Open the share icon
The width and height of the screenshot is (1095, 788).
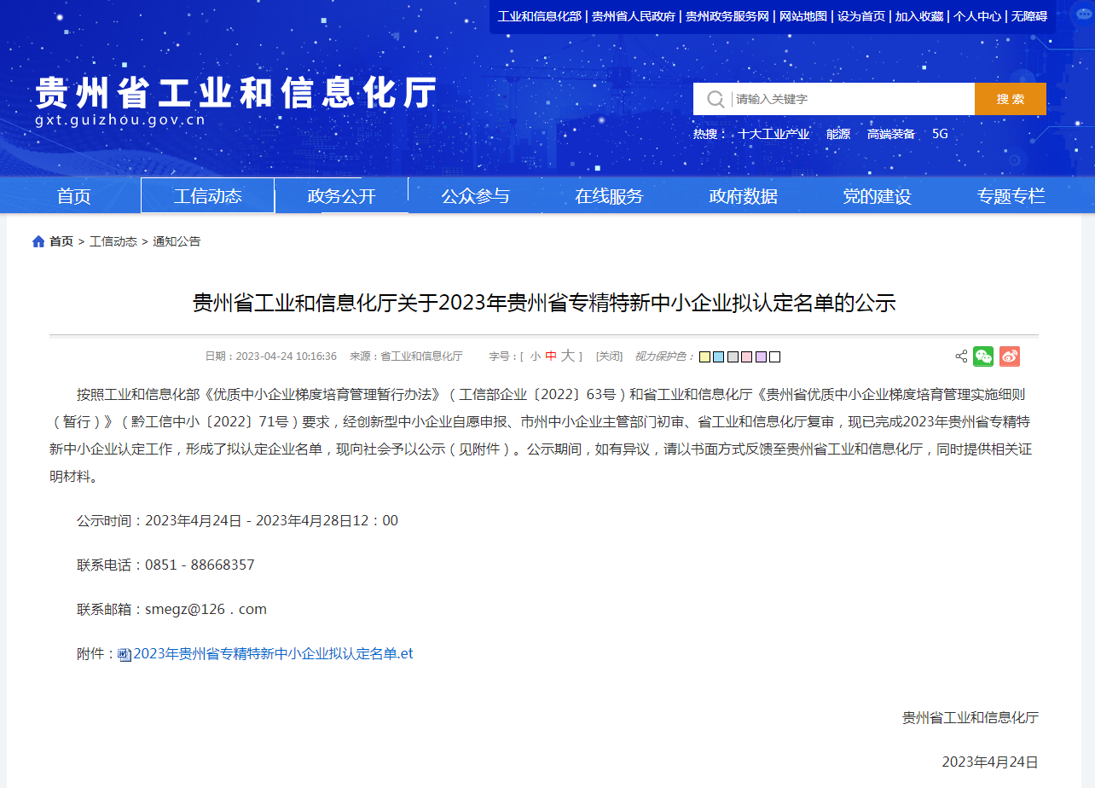pyautogui.click(x=961, y=356)
